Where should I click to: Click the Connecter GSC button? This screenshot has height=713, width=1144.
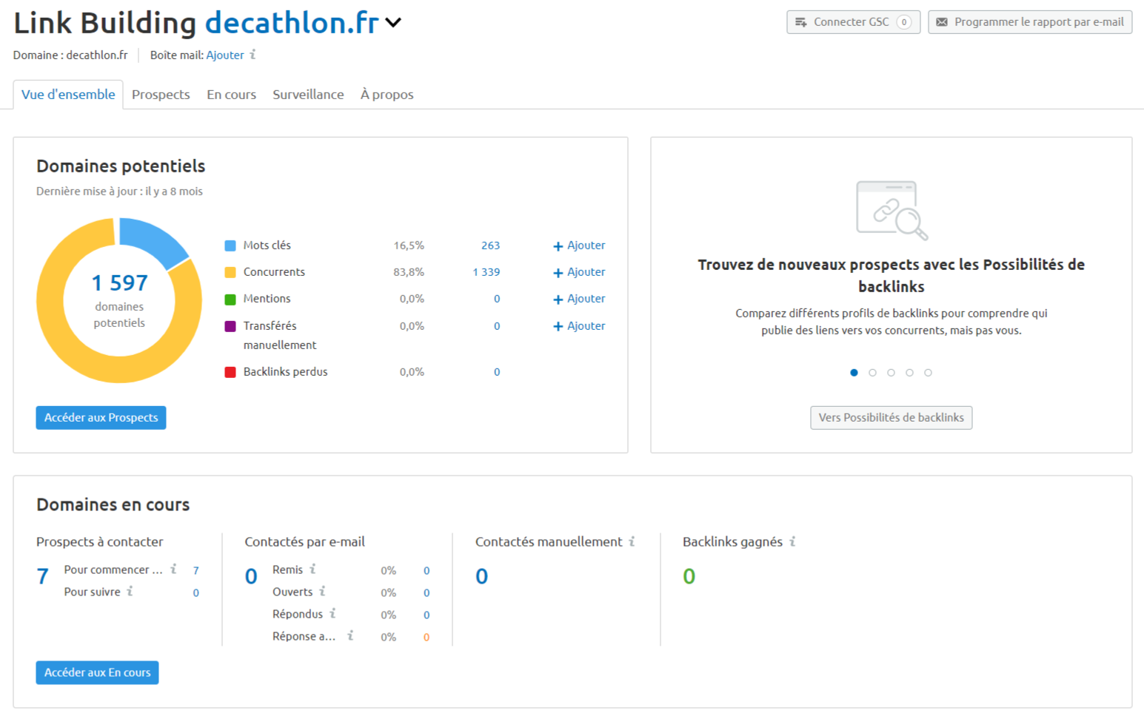pyautogui.click(x=853, y=22)
